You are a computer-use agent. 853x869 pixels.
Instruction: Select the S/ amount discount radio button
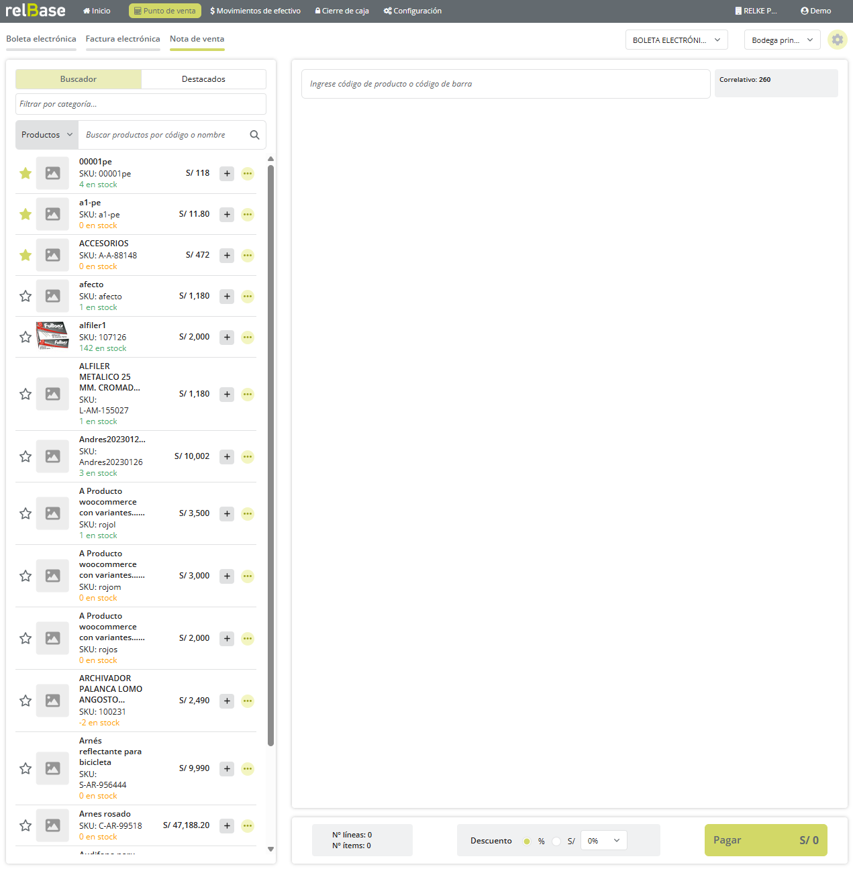(x=556, y=841)
